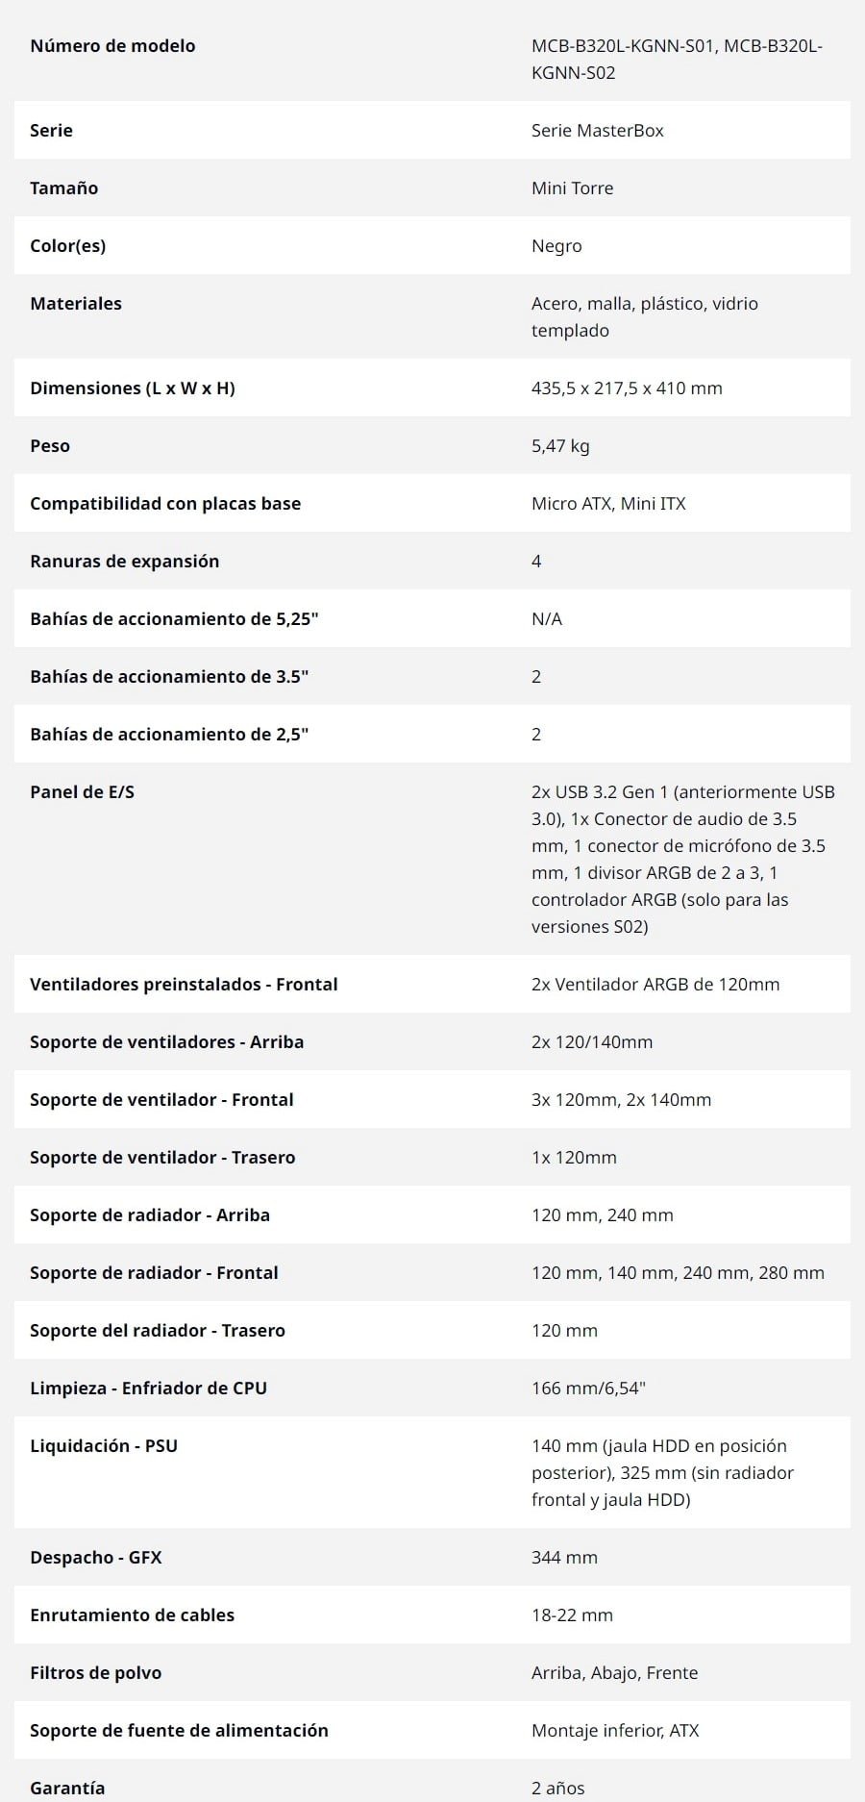Click the Peso value 5,47 kg
This screenshot has width=865, height=1802.
(560, 445)
